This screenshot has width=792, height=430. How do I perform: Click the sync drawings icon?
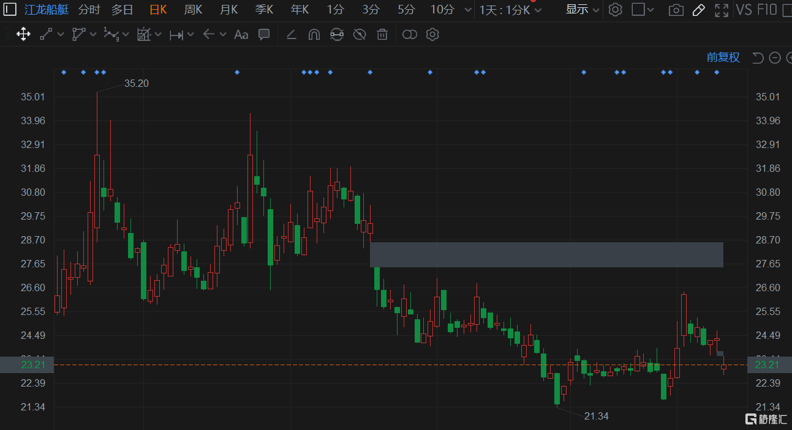(x=336, y=34)
